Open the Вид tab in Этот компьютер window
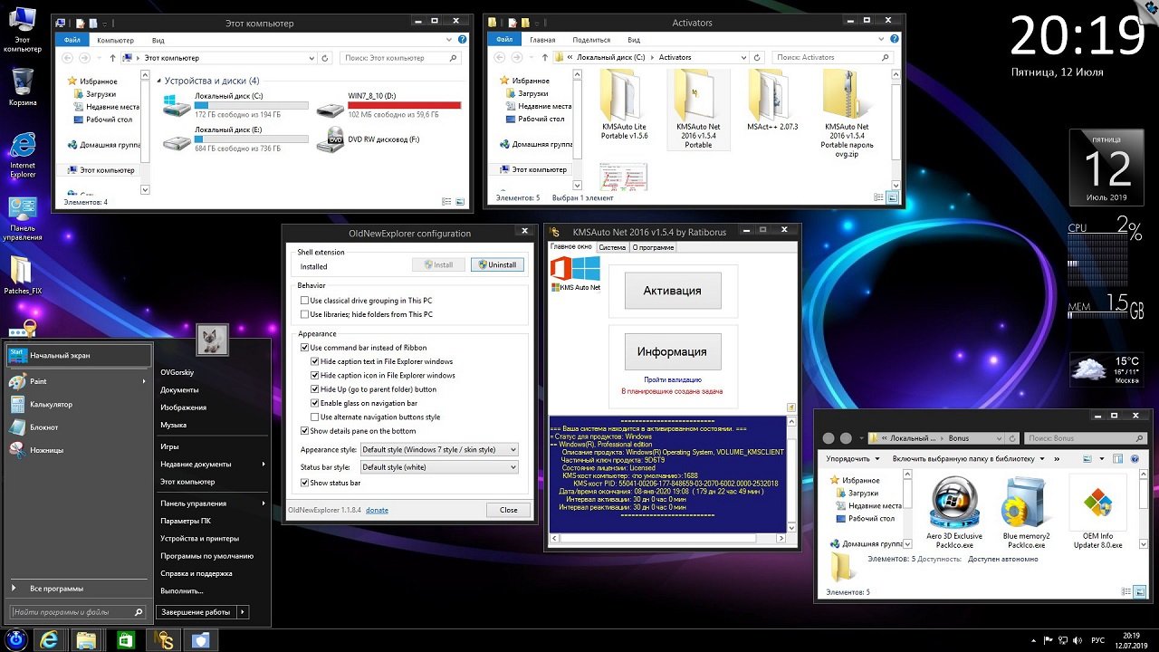The width and height of the screenshot is (1159, 652). point(158,41)
